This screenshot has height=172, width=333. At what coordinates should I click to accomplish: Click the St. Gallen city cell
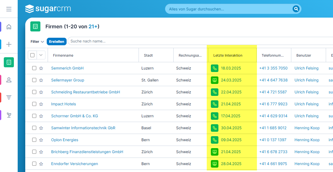pyautogui.click(x=150, y=80)
